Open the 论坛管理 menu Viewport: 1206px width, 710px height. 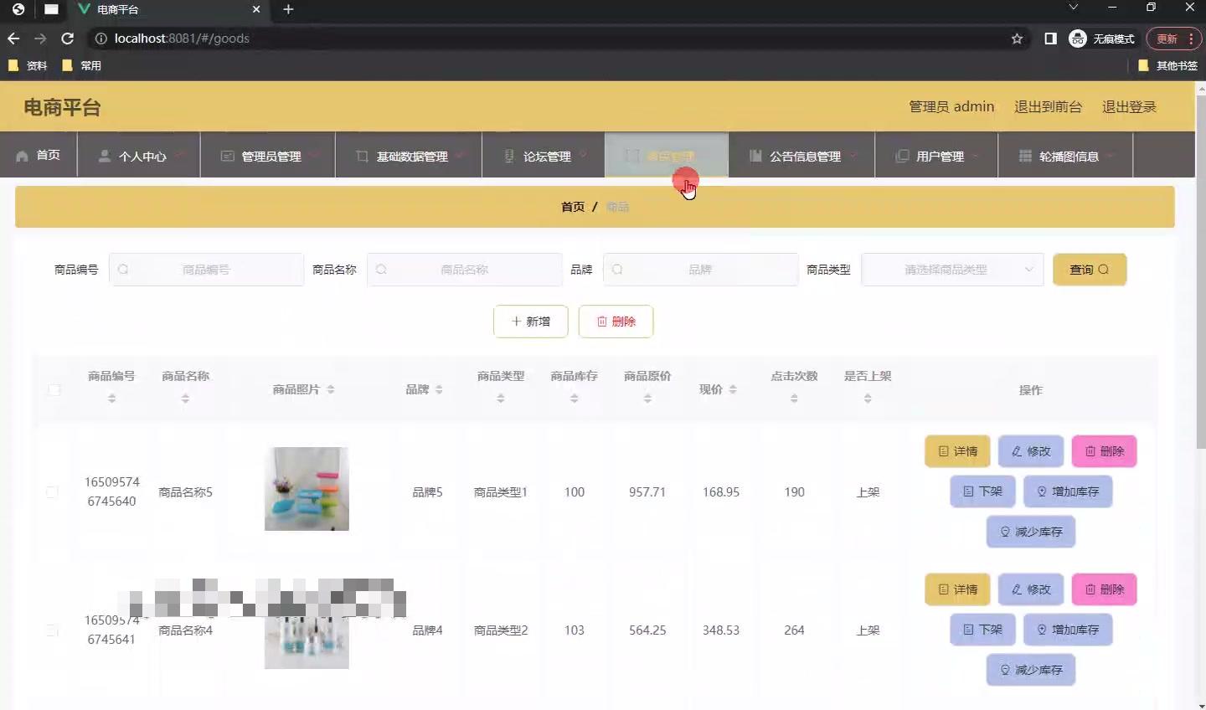click(x=544, y=156)
